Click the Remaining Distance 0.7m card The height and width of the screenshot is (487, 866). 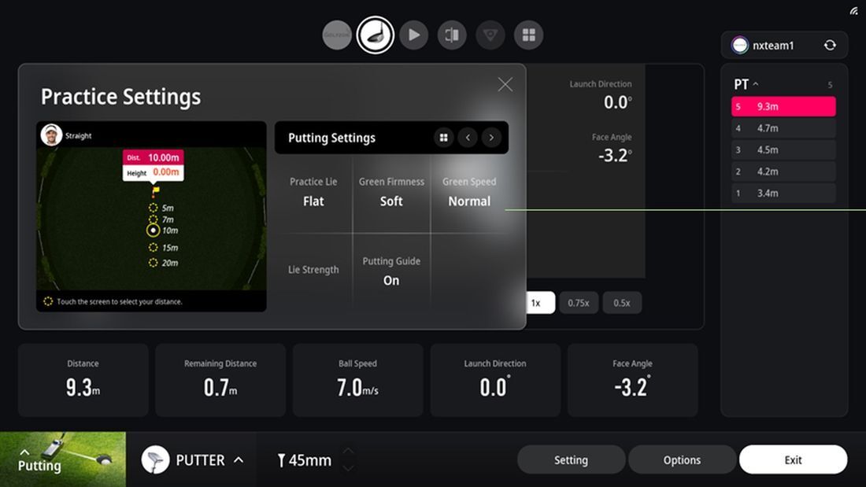220,380
